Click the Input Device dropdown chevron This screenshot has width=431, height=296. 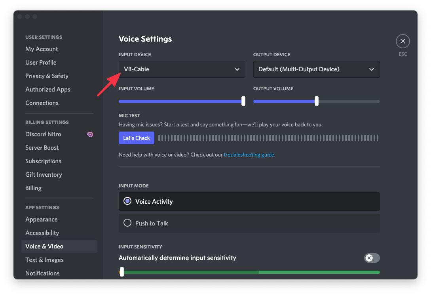click(237, 69)
